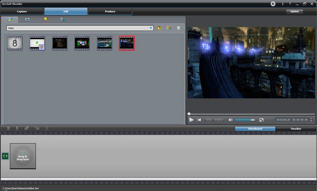Viewport: 317px width, 191px height.
Task: Open the Edit tab
Action: (66, 11)
